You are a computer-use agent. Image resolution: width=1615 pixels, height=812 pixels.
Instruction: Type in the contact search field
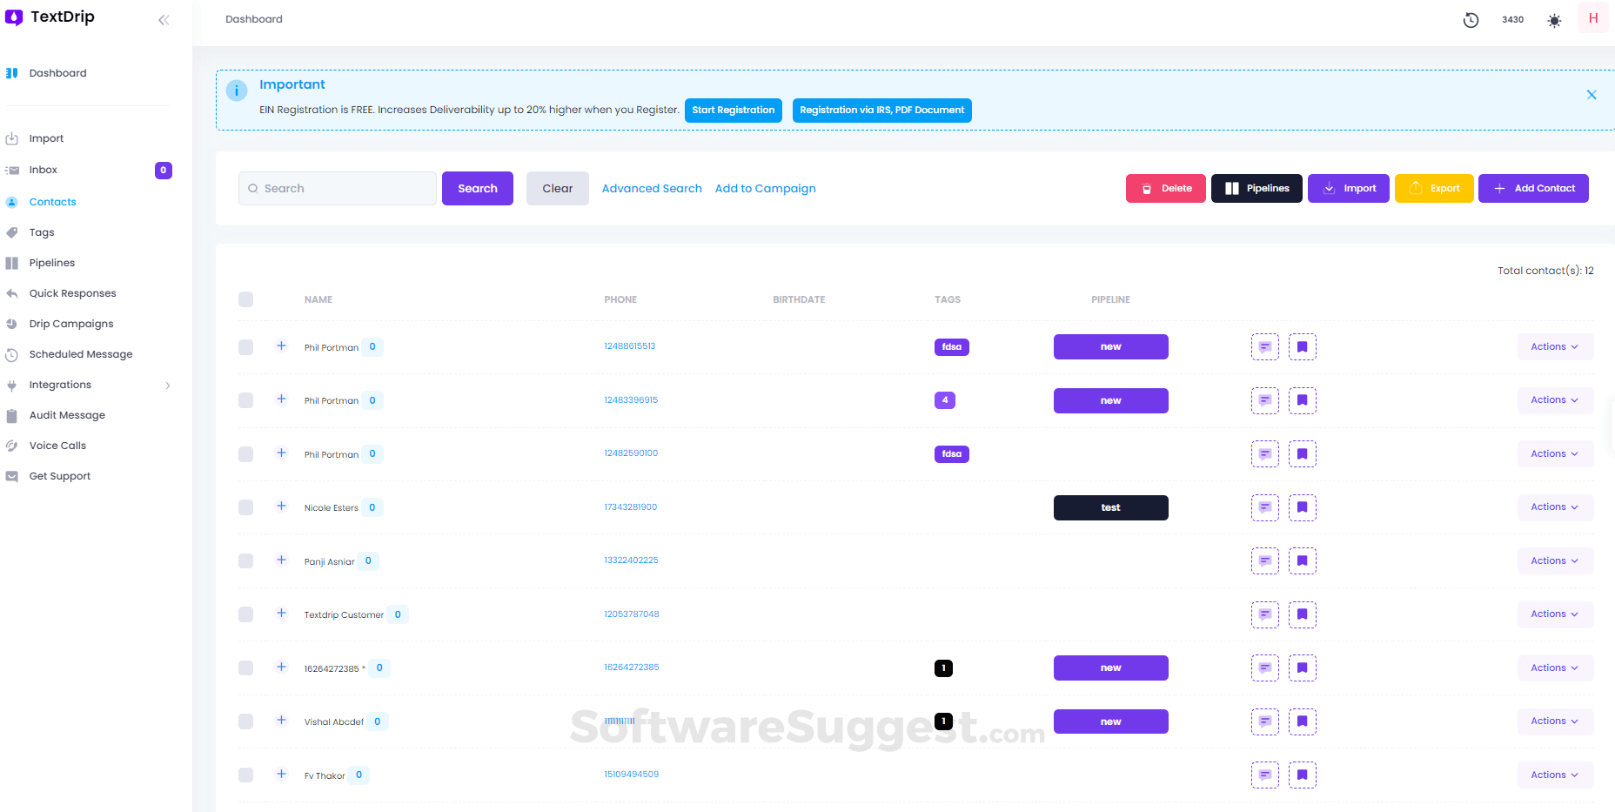click(338, 188)
